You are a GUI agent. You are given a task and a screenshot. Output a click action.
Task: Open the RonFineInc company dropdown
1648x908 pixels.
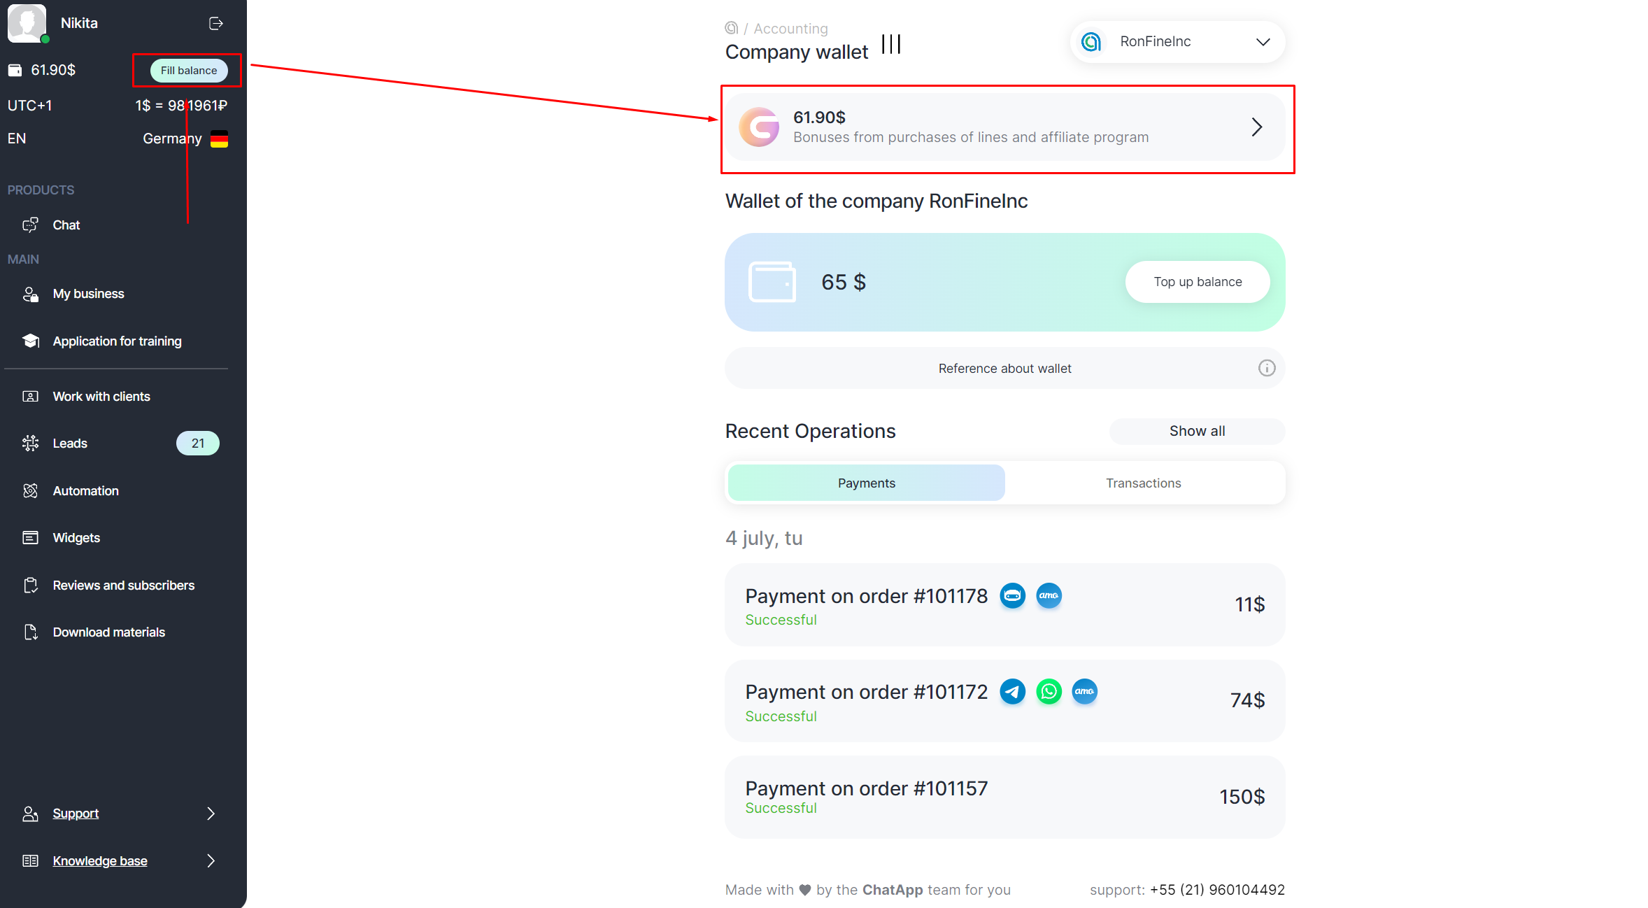click(x=1177, y=42)
